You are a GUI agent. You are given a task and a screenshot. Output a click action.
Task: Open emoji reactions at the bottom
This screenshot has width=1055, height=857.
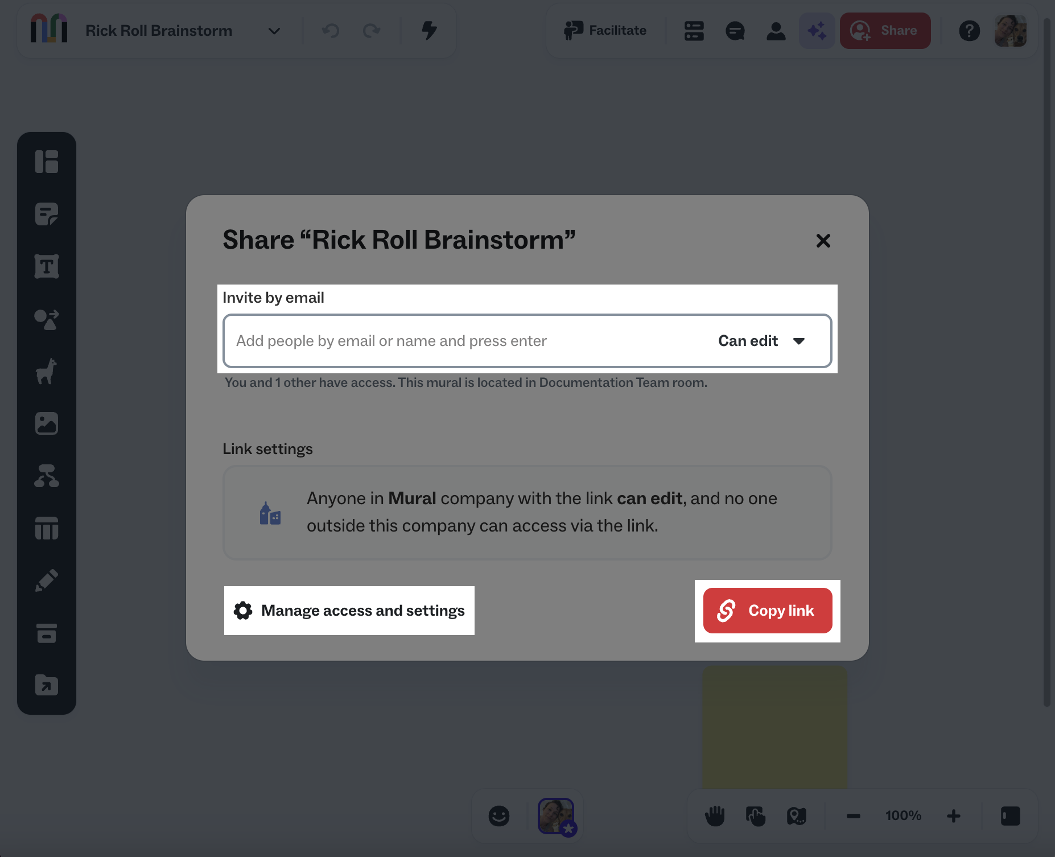click(499, 815)
